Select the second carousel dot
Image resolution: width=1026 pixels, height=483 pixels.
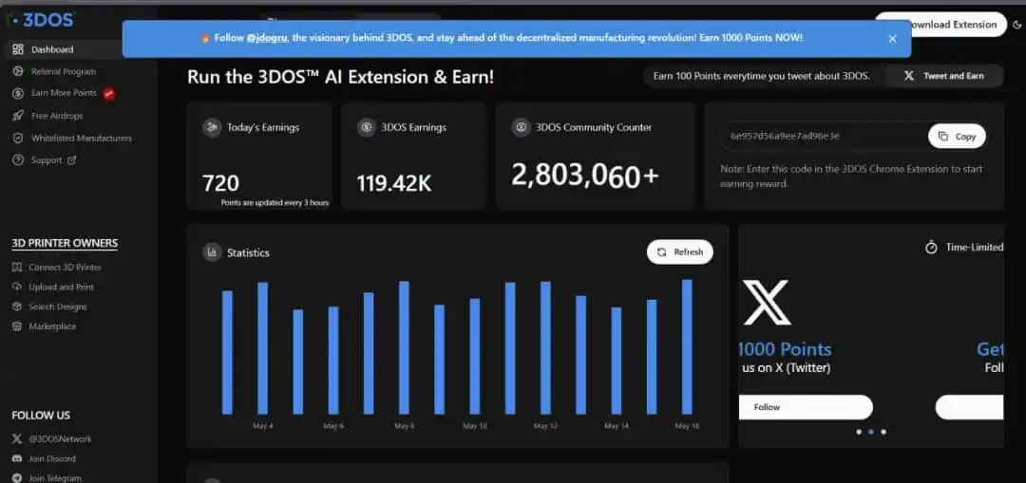pos(870,432)
